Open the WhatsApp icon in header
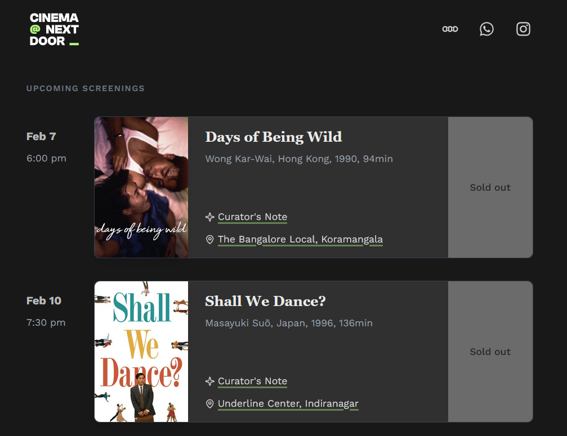 pos(486,29)
